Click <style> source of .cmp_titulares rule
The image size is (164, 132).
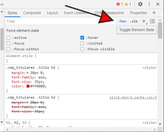(x=149, y=68)
